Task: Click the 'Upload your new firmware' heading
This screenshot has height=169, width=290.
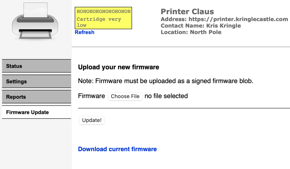Action: [119, 67]
